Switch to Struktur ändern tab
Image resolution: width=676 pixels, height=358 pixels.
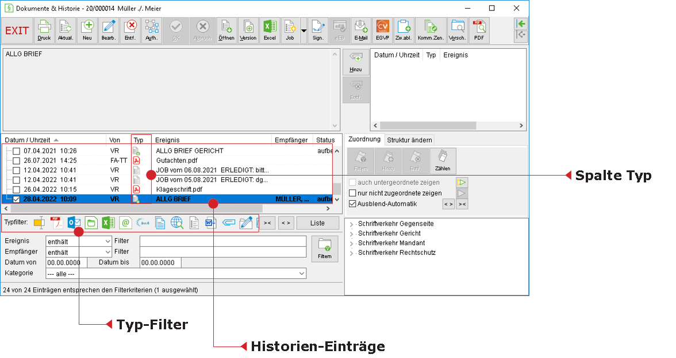click(x=409, y=140)
